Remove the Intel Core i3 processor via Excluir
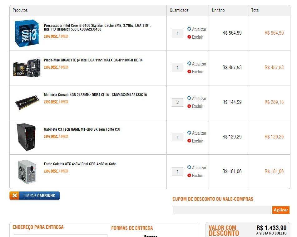 (195, 37)
